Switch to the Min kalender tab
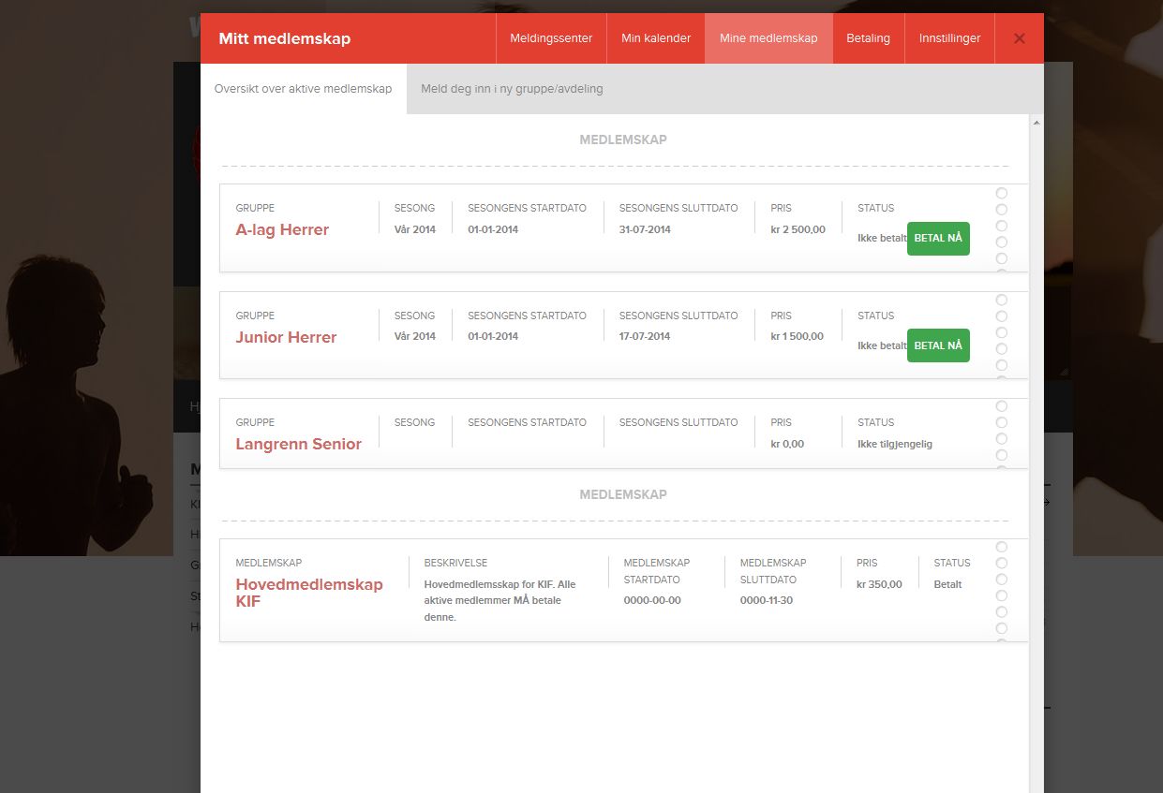This screenshot has height=793, width=1163. (x=656, y=38)
